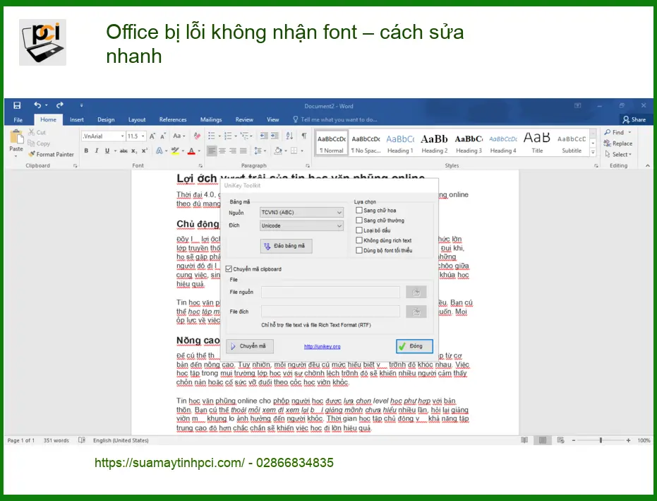Enable Dùng bộ font tối thiểu
This screenshot has height=501, width=657.
pos(359,250)
